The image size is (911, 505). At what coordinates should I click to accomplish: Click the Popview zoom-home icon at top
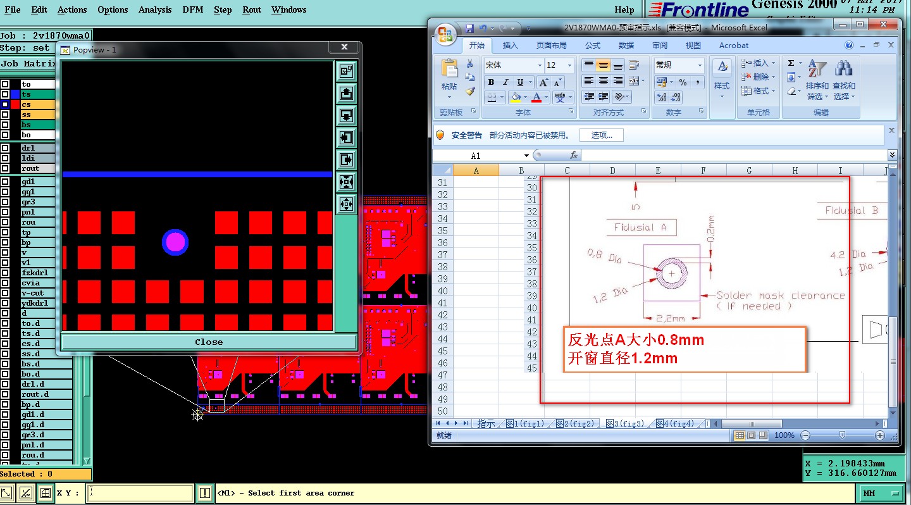(346, 72)
